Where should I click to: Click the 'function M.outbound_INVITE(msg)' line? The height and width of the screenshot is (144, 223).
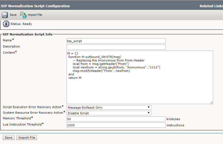pyautogui.click(x=95, y=57)
